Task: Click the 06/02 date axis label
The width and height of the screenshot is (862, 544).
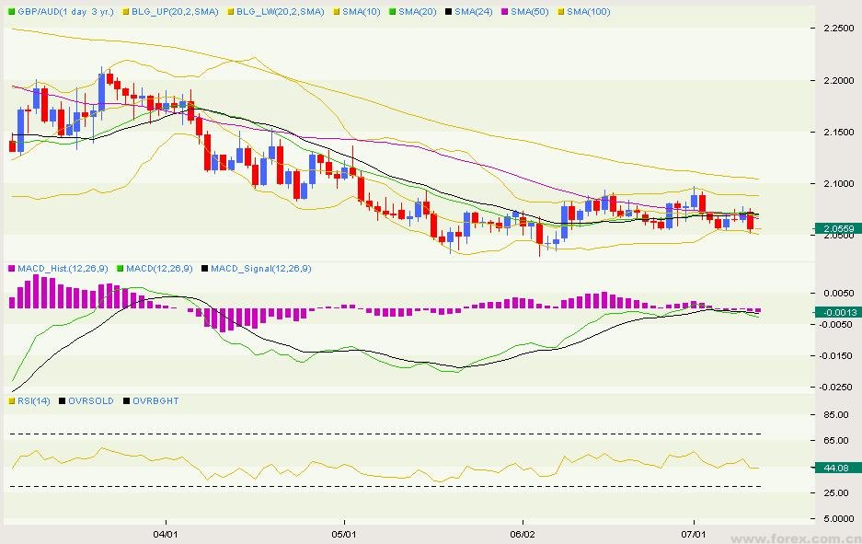Action: 522,533
